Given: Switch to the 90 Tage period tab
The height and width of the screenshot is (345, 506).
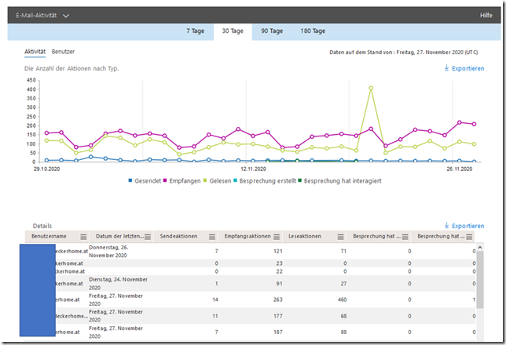Looking at the screenshot, I should point(272,31).
